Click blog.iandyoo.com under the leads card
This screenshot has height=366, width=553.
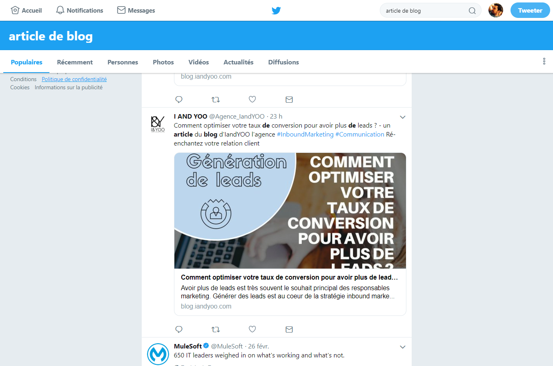206,306
